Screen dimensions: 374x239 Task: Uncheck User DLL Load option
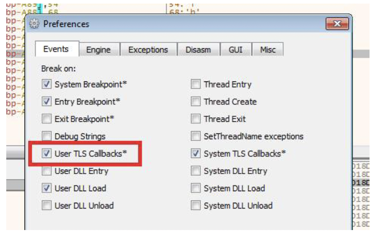coord(47,188)
